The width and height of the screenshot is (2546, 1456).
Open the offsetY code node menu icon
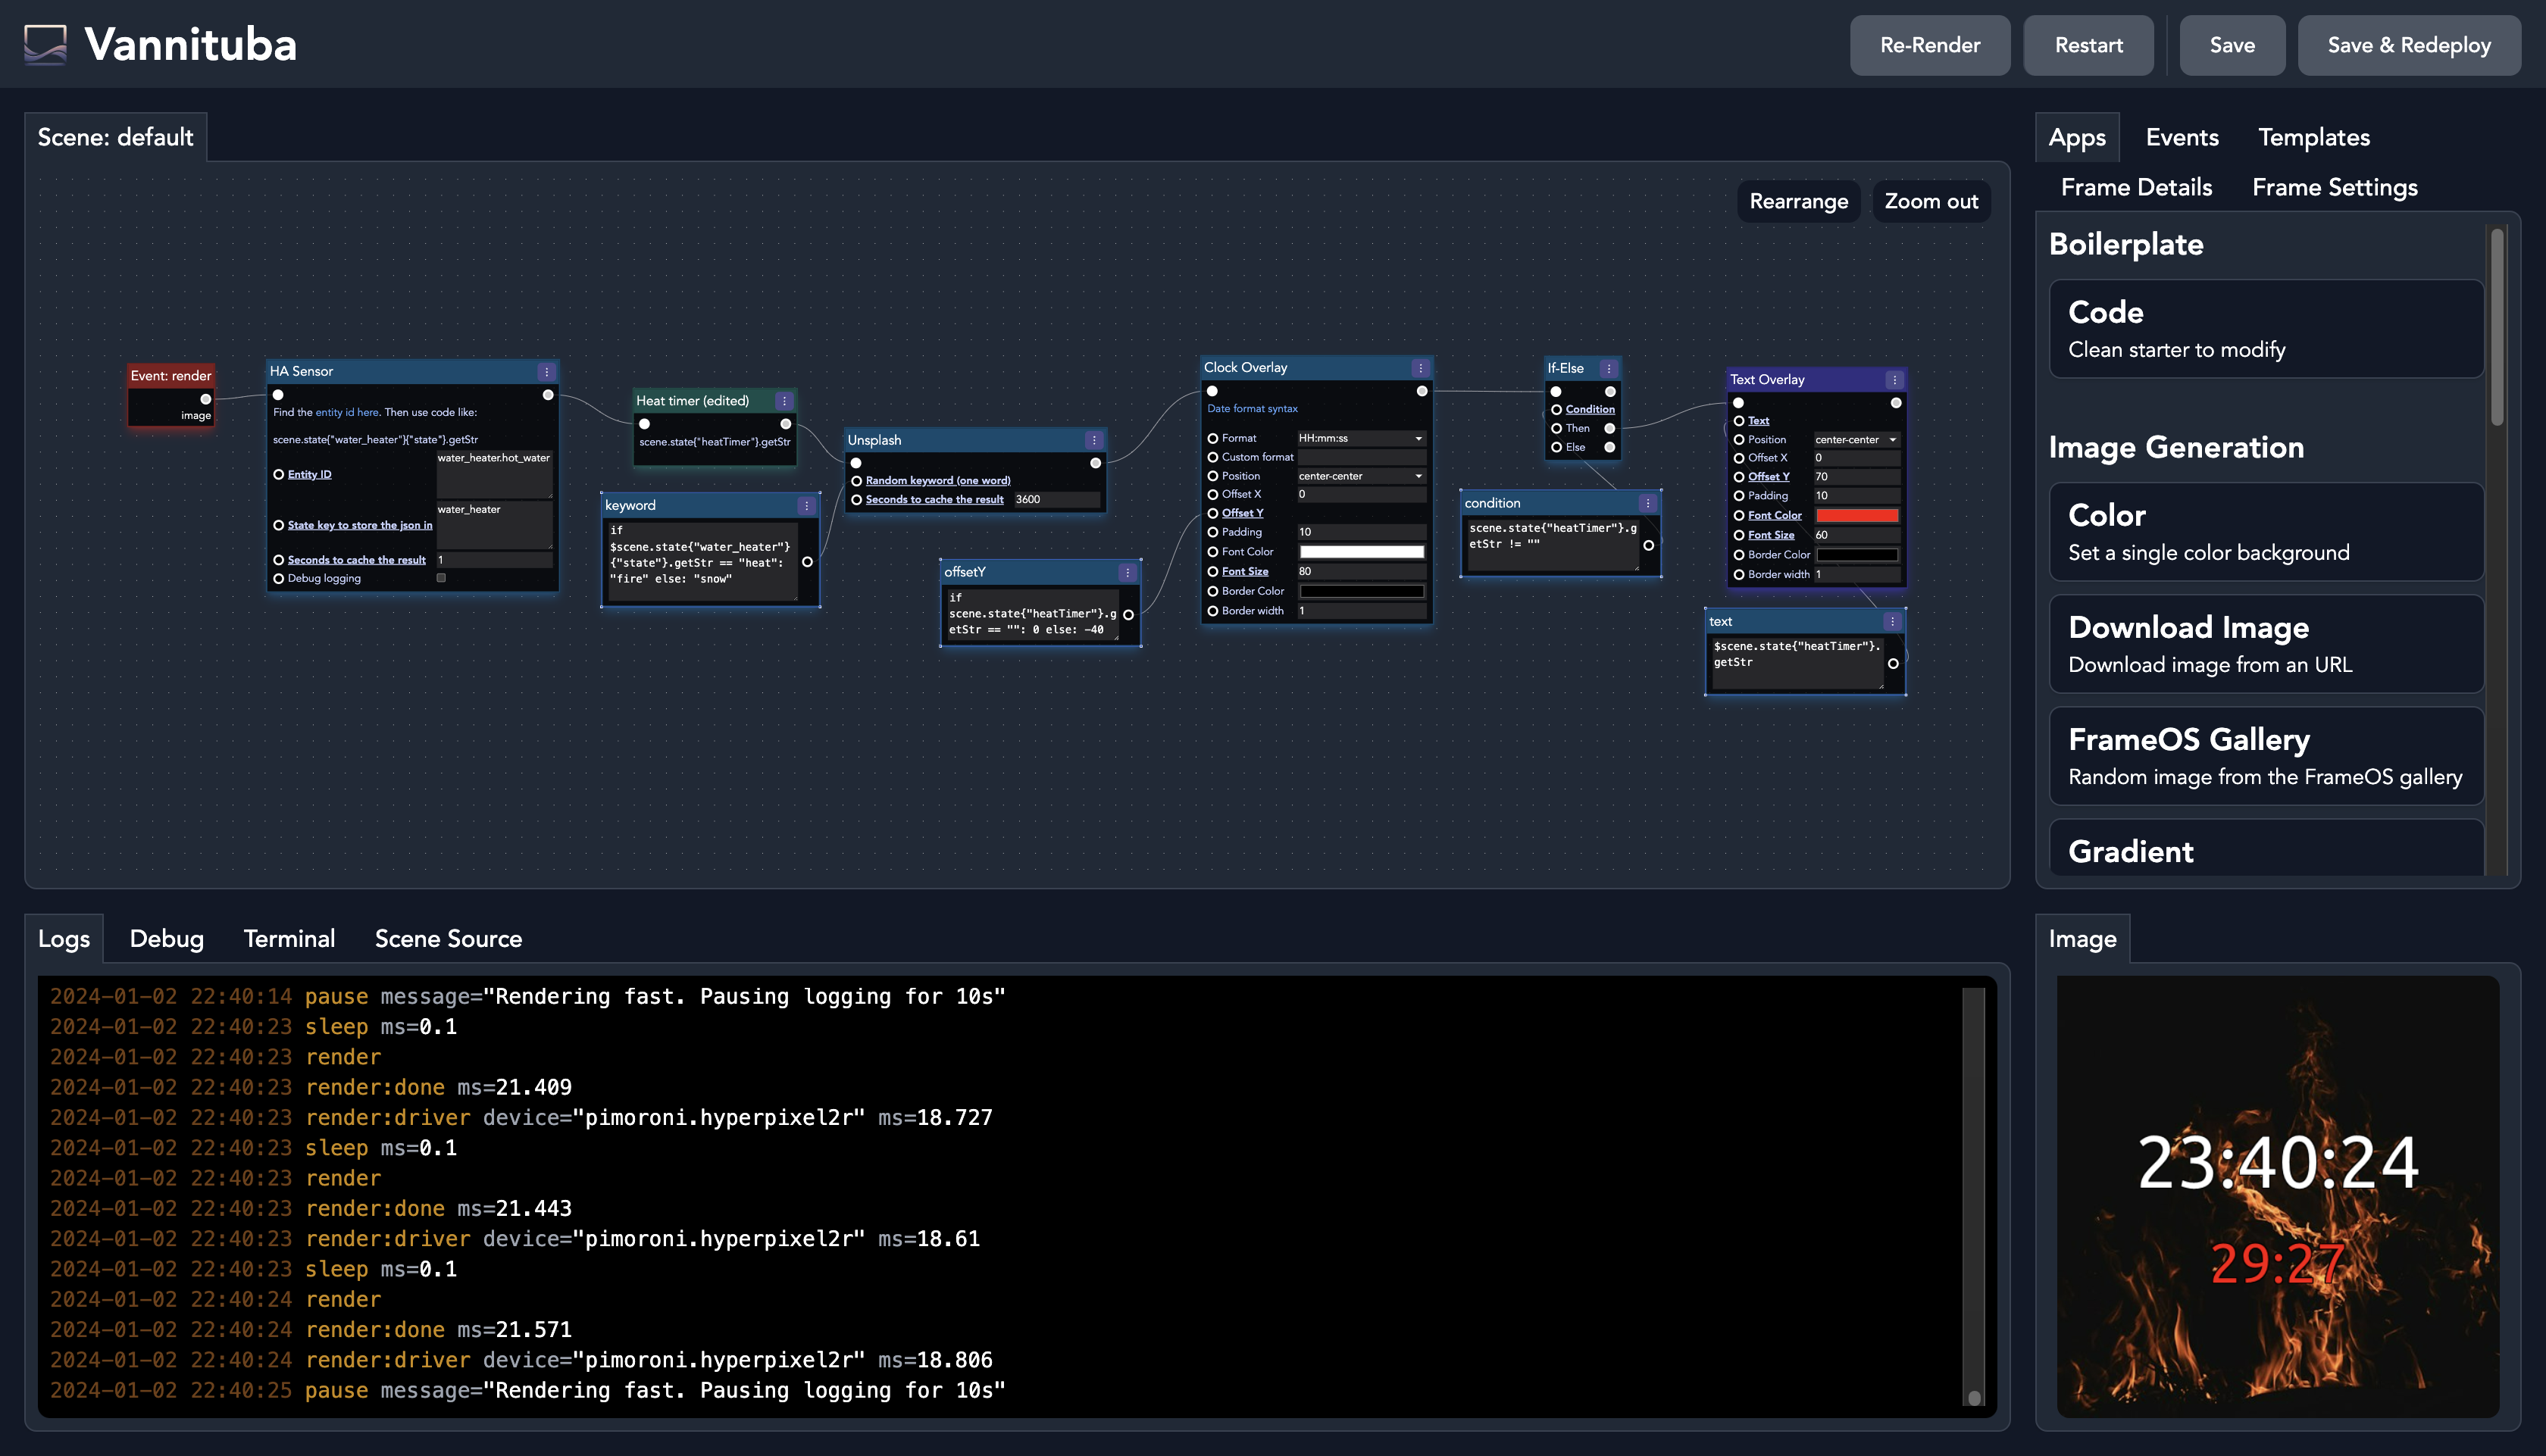tap(1127, 573)
